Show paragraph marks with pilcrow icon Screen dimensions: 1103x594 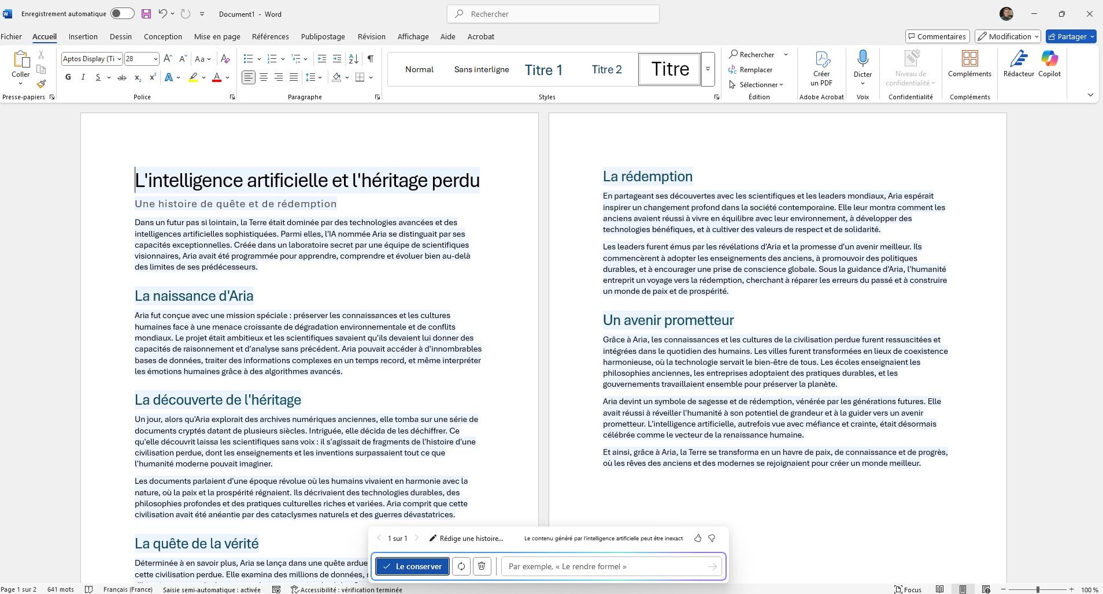[370, 59]
